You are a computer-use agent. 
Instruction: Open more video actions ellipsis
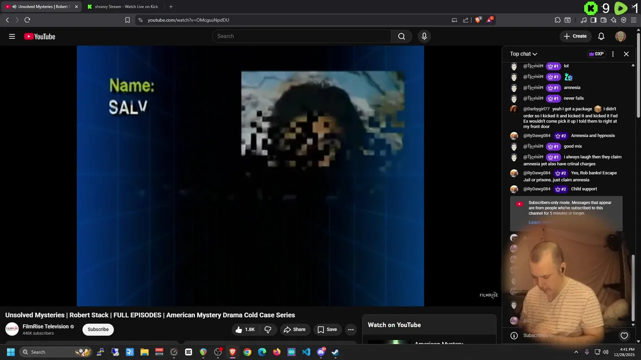click(351, 329)
